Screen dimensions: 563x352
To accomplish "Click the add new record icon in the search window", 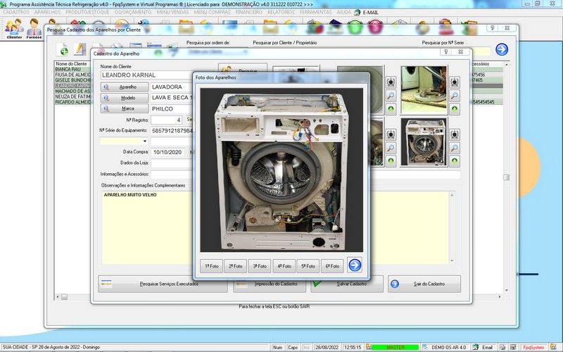I will pos(63,50).
